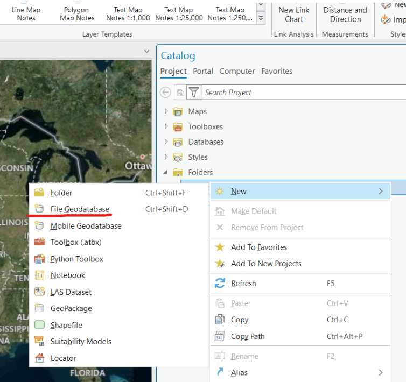This screenshot has height=382, width=406.
Task: Click the Refresh arrows icon
Action: click(x=220, y=284)
